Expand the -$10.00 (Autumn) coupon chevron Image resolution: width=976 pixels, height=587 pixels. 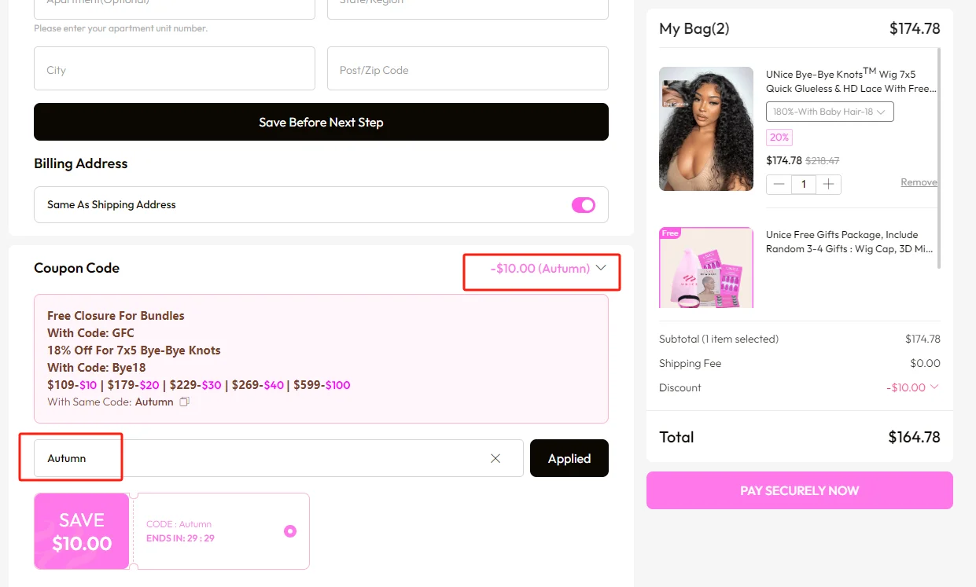pos(601,268)
